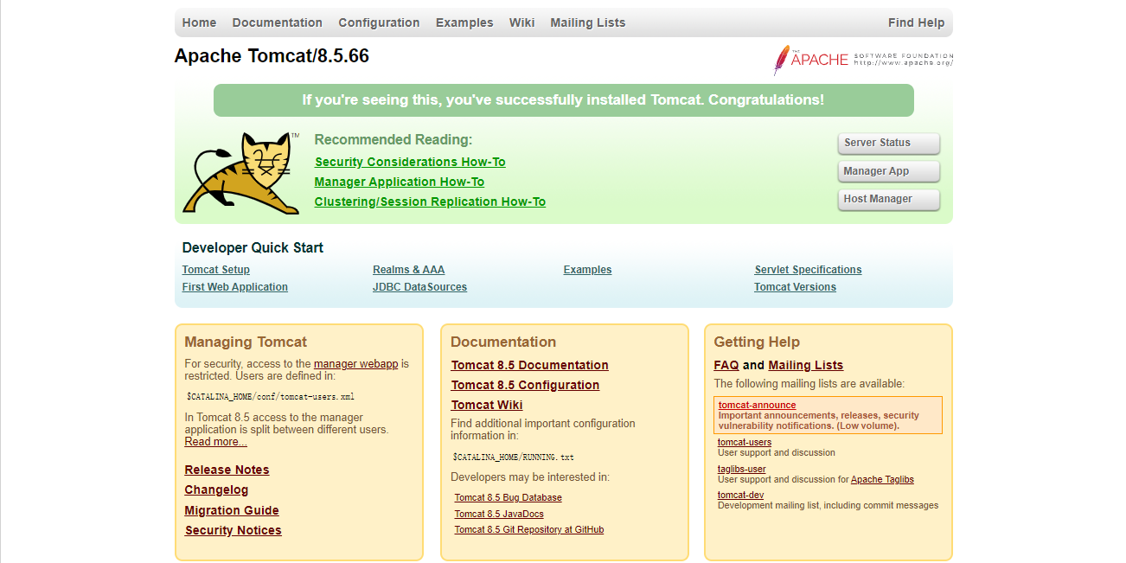Launch the Manager App button
The image size is (1126, 563).
click(888, 171)
